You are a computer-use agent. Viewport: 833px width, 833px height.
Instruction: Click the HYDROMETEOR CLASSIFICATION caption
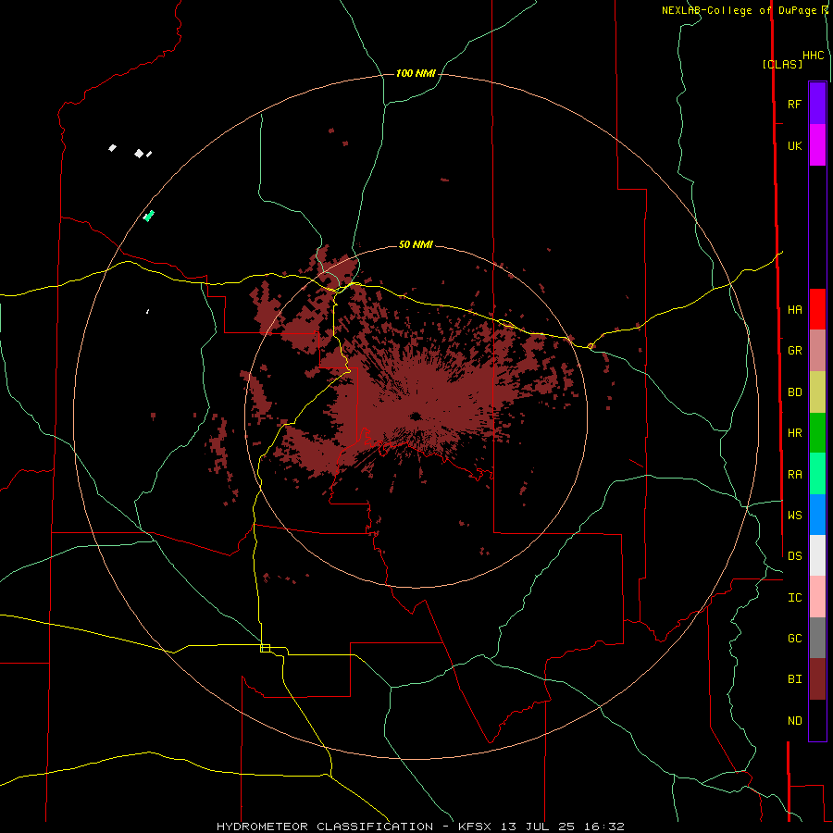coord(325,827)
